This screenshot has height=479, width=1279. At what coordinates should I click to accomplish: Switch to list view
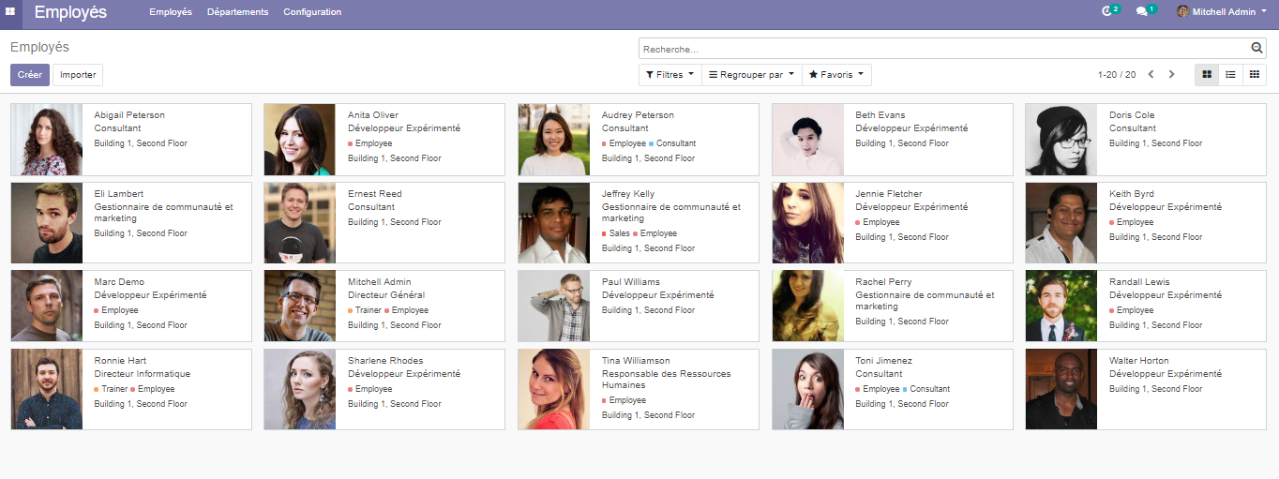click(1230, 75)
